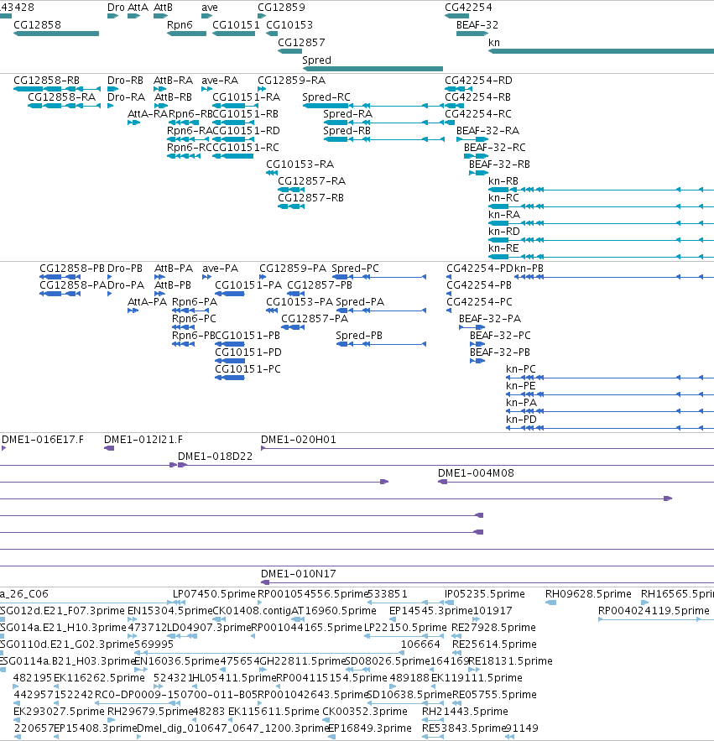Screen dimensions: 714x741
Task: Select protein kn-PC label
Action: pos(521,369)
